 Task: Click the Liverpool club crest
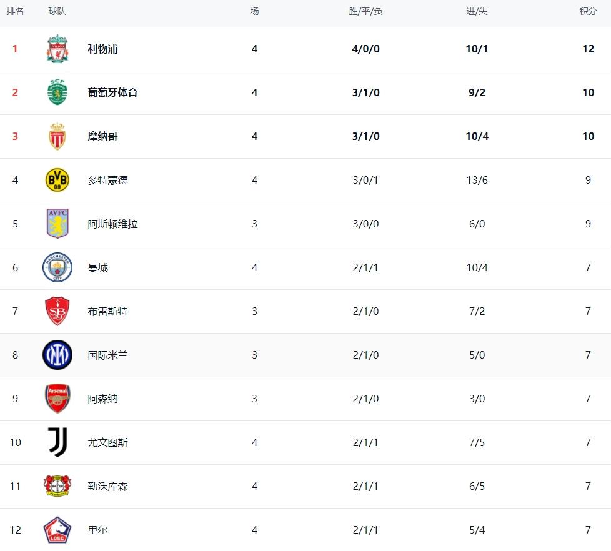(x=57, y=49)
